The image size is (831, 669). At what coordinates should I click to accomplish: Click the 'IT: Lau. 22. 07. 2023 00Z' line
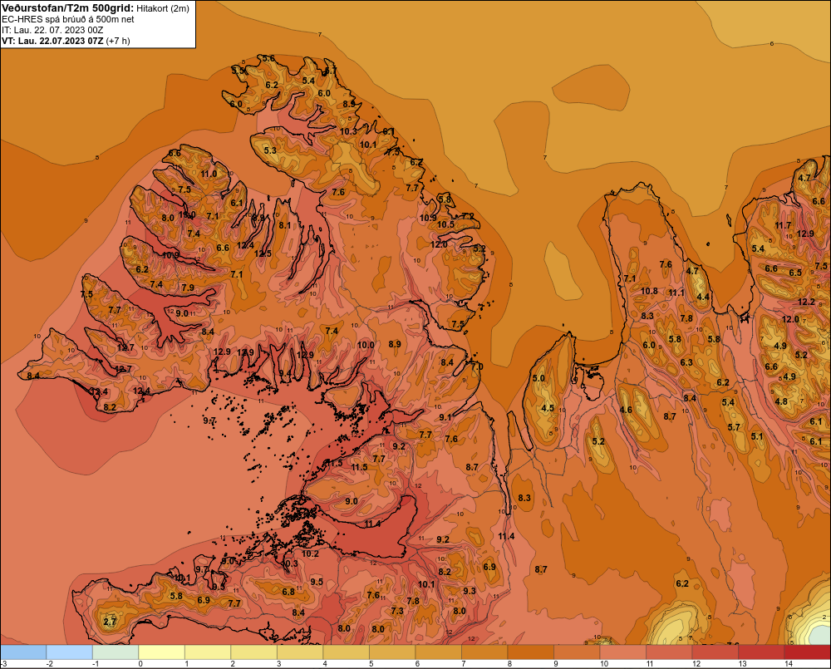pyautogui.click(x=52, y=30)
